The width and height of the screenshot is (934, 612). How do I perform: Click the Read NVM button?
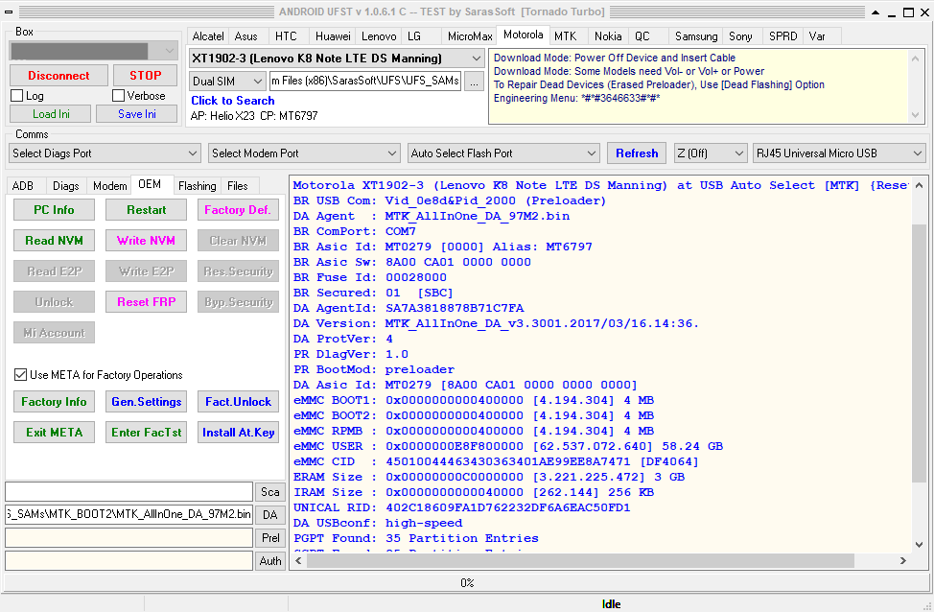(x=55, y=241)
